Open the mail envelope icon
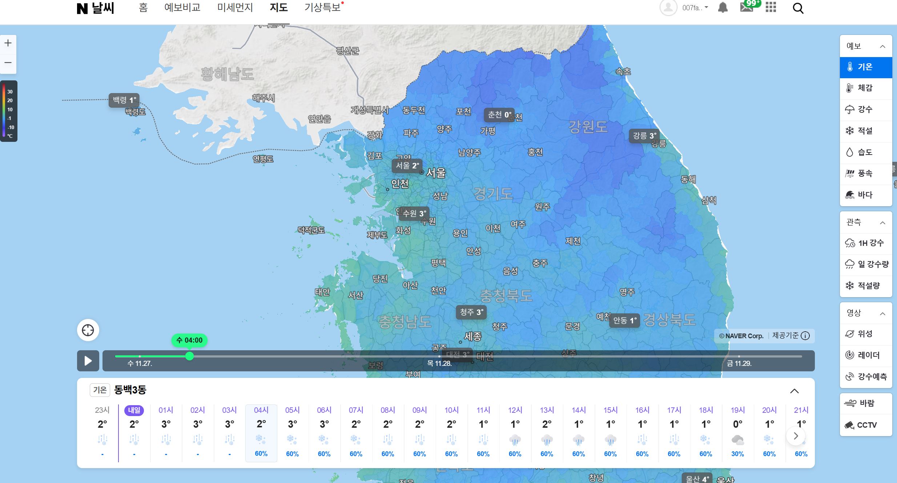897x483 pixels. pos(746,7)
